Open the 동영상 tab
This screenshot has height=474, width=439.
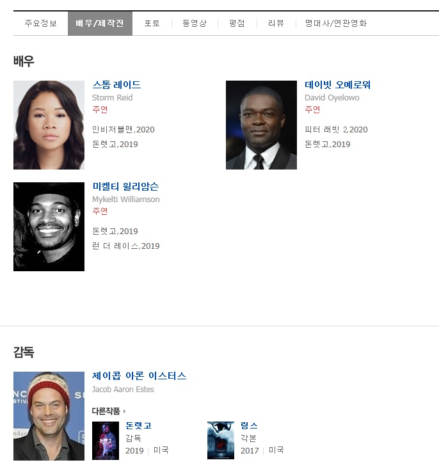click(195, 23)
